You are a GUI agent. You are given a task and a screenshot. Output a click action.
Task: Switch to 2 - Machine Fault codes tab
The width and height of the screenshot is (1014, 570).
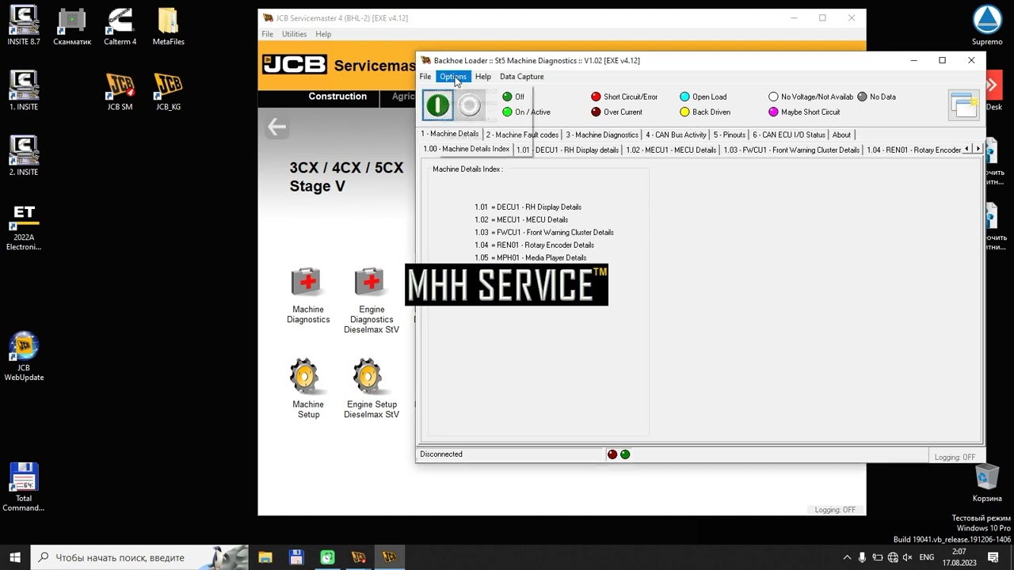click(522, 135)
